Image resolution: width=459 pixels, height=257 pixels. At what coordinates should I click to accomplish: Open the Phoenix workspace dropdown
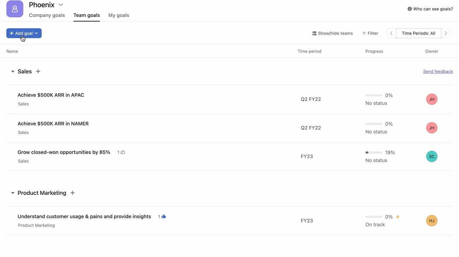tap(60, 5)
